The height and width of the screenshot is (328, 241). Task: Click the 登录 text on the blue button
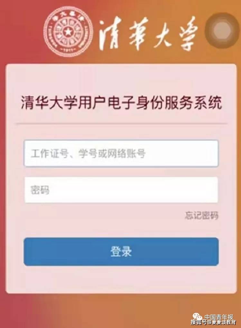point(121,251)
